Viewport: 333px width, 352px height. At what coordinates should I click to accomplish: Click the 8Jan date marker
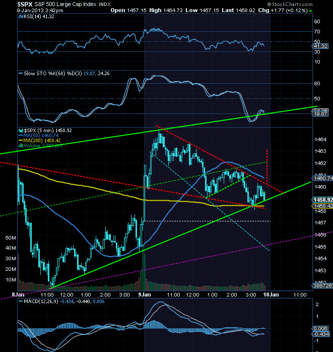click(18, 295)
